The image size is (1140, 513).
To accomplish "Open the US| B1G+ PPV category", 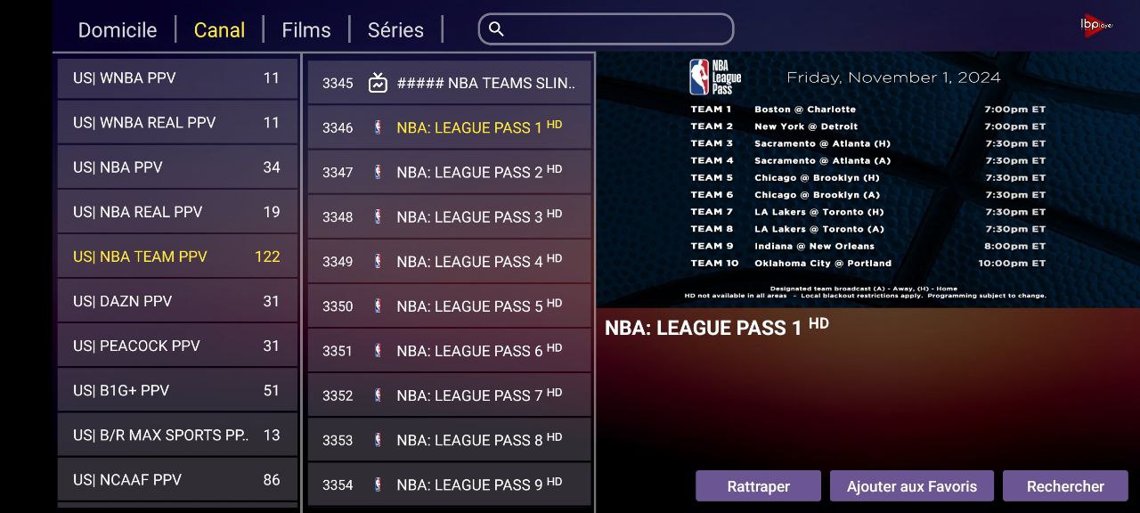I will (x=177, y=390).
